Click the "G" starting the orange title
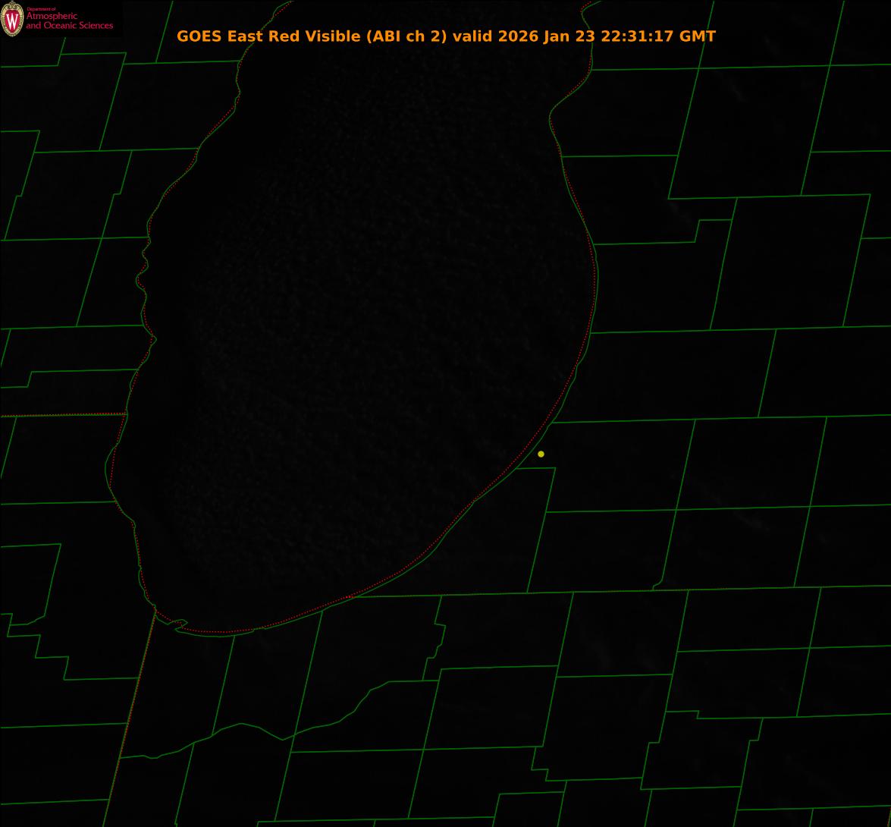Screen dimensions: 891x827 point(183,36)
